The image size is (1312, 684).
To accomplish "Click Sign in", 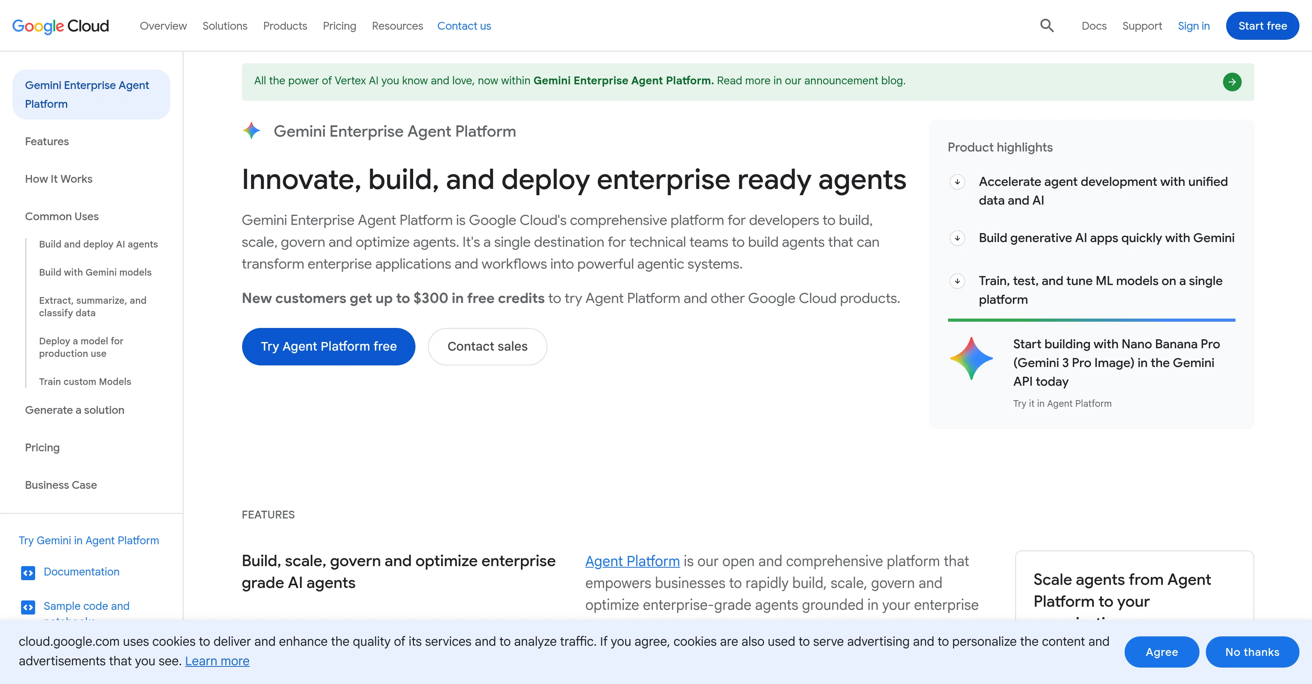I will 1193,26.
